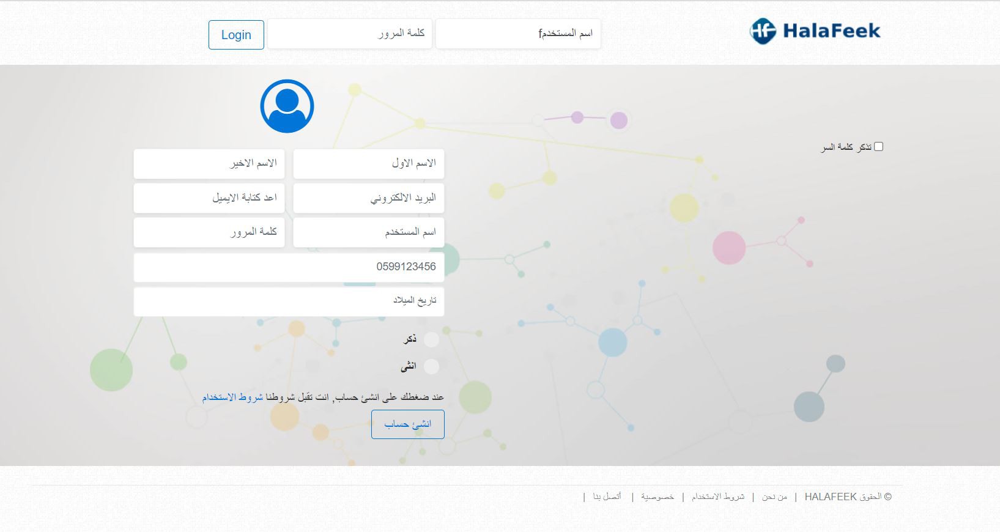Focus the top password field (كلمة المرور)
Viewport: 1000px width, 532px height.
point(350,34)
